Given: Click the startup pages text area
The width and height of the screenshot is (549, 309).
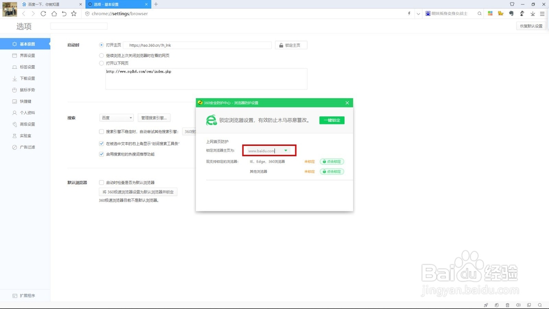Looking at the screenshot, I should [206, 78].
